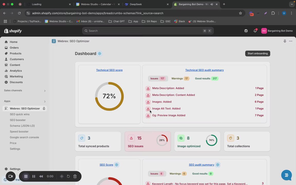The height and width of the screenshot is (185, 296).
Task: Reload the browser page
Action: pyautogui.click(x=19, y=13)
